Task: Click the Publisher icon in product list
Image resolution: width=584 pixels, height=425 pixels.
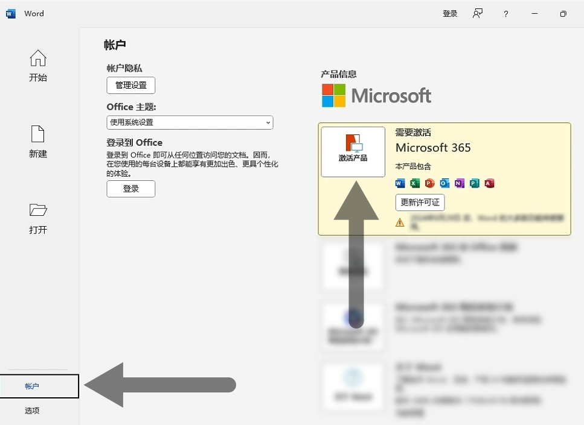Action: pos(475,183)
